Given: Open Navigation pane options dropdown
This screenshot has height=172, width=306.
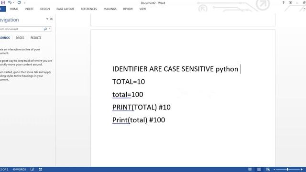Looking at the screenshot, I should point(47,19).
